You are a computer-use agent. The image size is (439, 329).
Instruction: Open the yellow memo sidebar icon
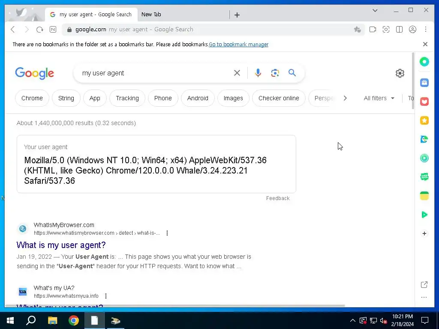pyautogui.click(x=424, y=196)
